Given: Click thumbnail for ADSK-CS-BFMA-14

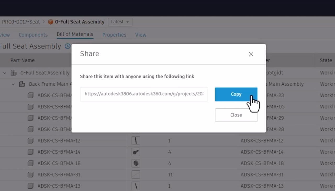Looking at the screenshot, I should click(136, 152).
